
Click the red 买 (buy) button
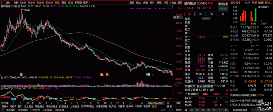click(189, 14)
